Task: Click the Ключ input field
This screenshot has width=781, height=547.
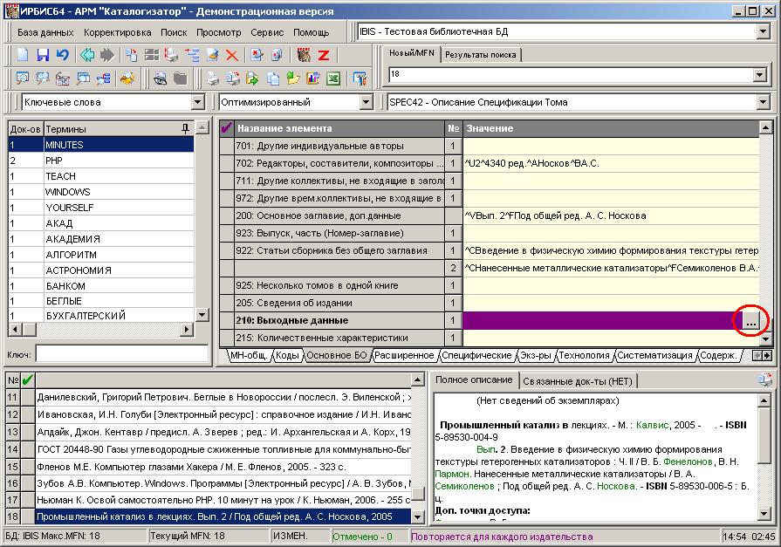Action: tap(121, 354)
